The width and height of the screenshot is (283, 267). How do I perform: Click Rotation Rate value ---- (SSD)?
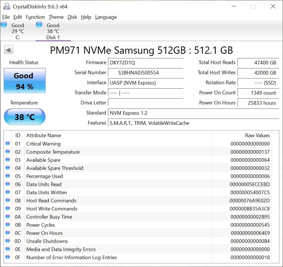tap(258, 83)
